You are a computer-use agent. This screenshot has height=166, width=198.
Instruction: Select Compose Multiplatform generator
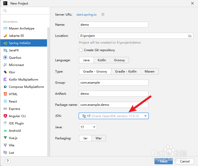[26, 87]
